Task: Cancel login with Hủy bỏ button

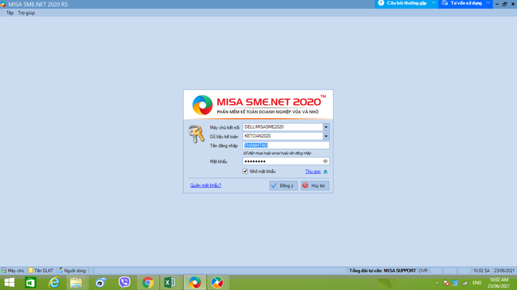Action: 315,185
